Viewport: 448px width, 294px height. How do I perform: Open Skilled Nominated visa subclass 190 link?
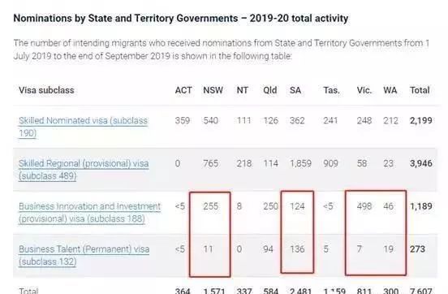click(x=83, y=127)
